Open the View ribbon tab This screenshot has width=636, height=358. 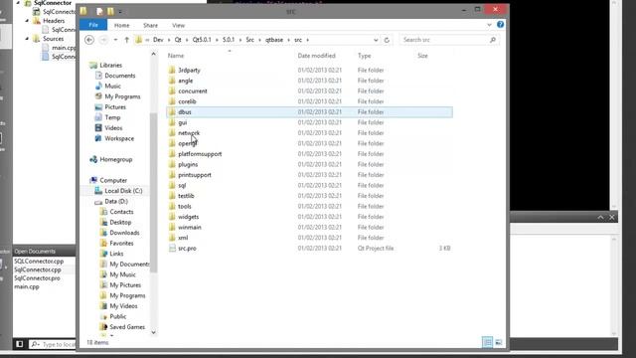point(179,25)
